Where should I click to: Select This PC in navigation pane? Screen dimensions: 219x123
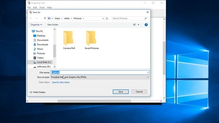pos(37,31)
